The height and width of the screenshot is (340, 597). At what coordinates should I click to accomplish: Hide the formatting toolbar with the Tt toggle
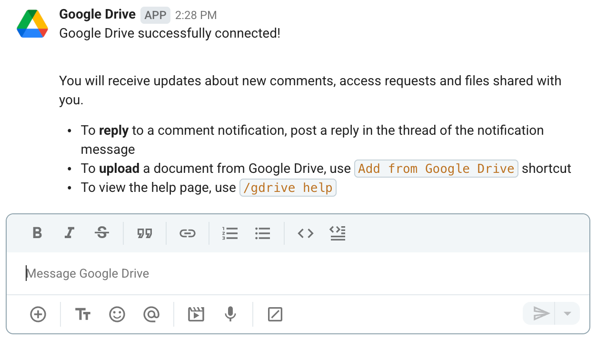click(82, 314)
